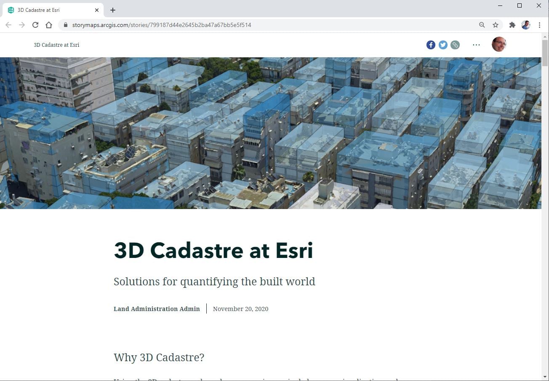This screenshot has height=381, width=549.
Task: Maximize the Chrome window
Action: pyautogui.click(x=520, y=5)
